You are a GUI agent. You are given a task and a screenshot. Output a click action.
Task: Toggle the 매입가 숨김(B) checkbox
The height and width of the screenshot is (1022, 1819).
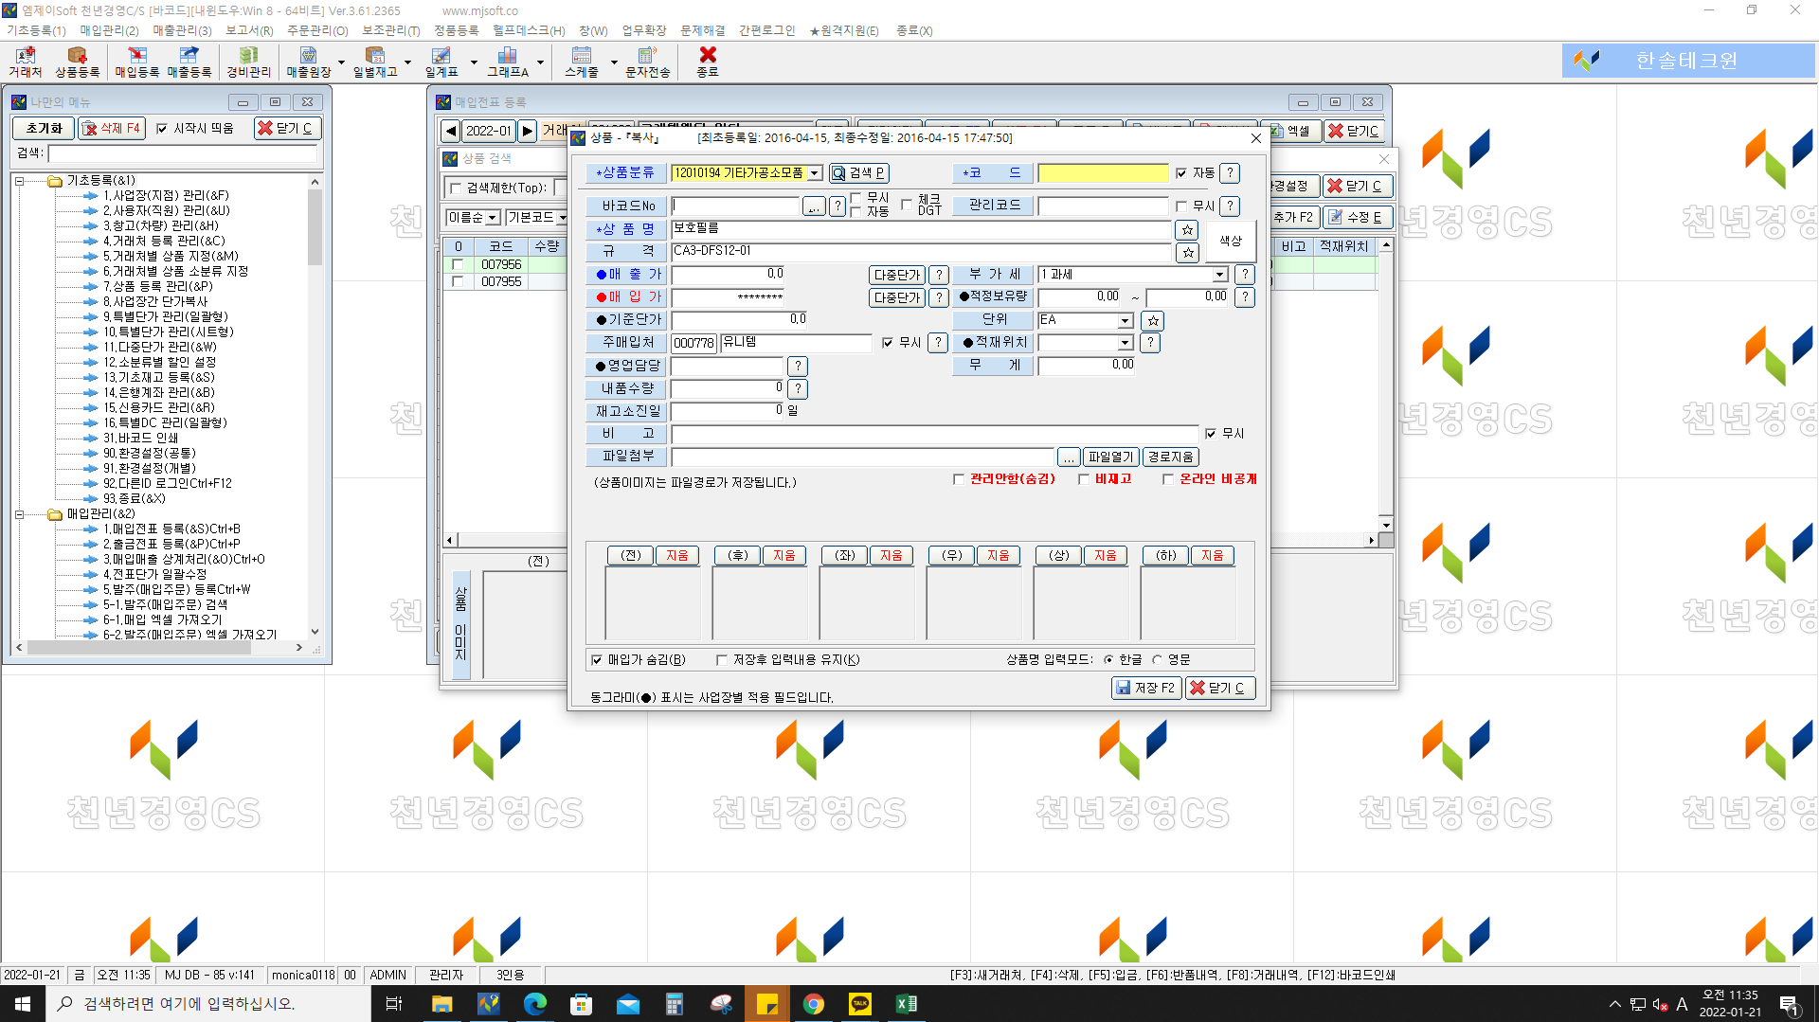coord(597,660)
